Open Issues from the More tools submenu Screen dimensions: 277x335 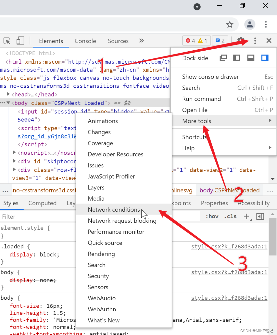click(x=124, y=165)
